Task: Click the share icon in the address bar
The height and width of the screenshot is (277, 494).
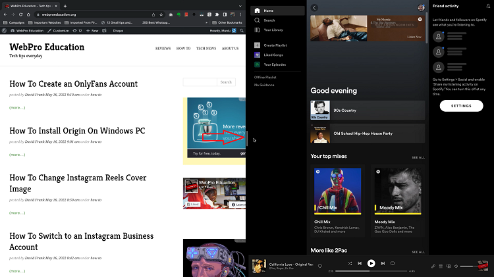Action: (153, 14)
